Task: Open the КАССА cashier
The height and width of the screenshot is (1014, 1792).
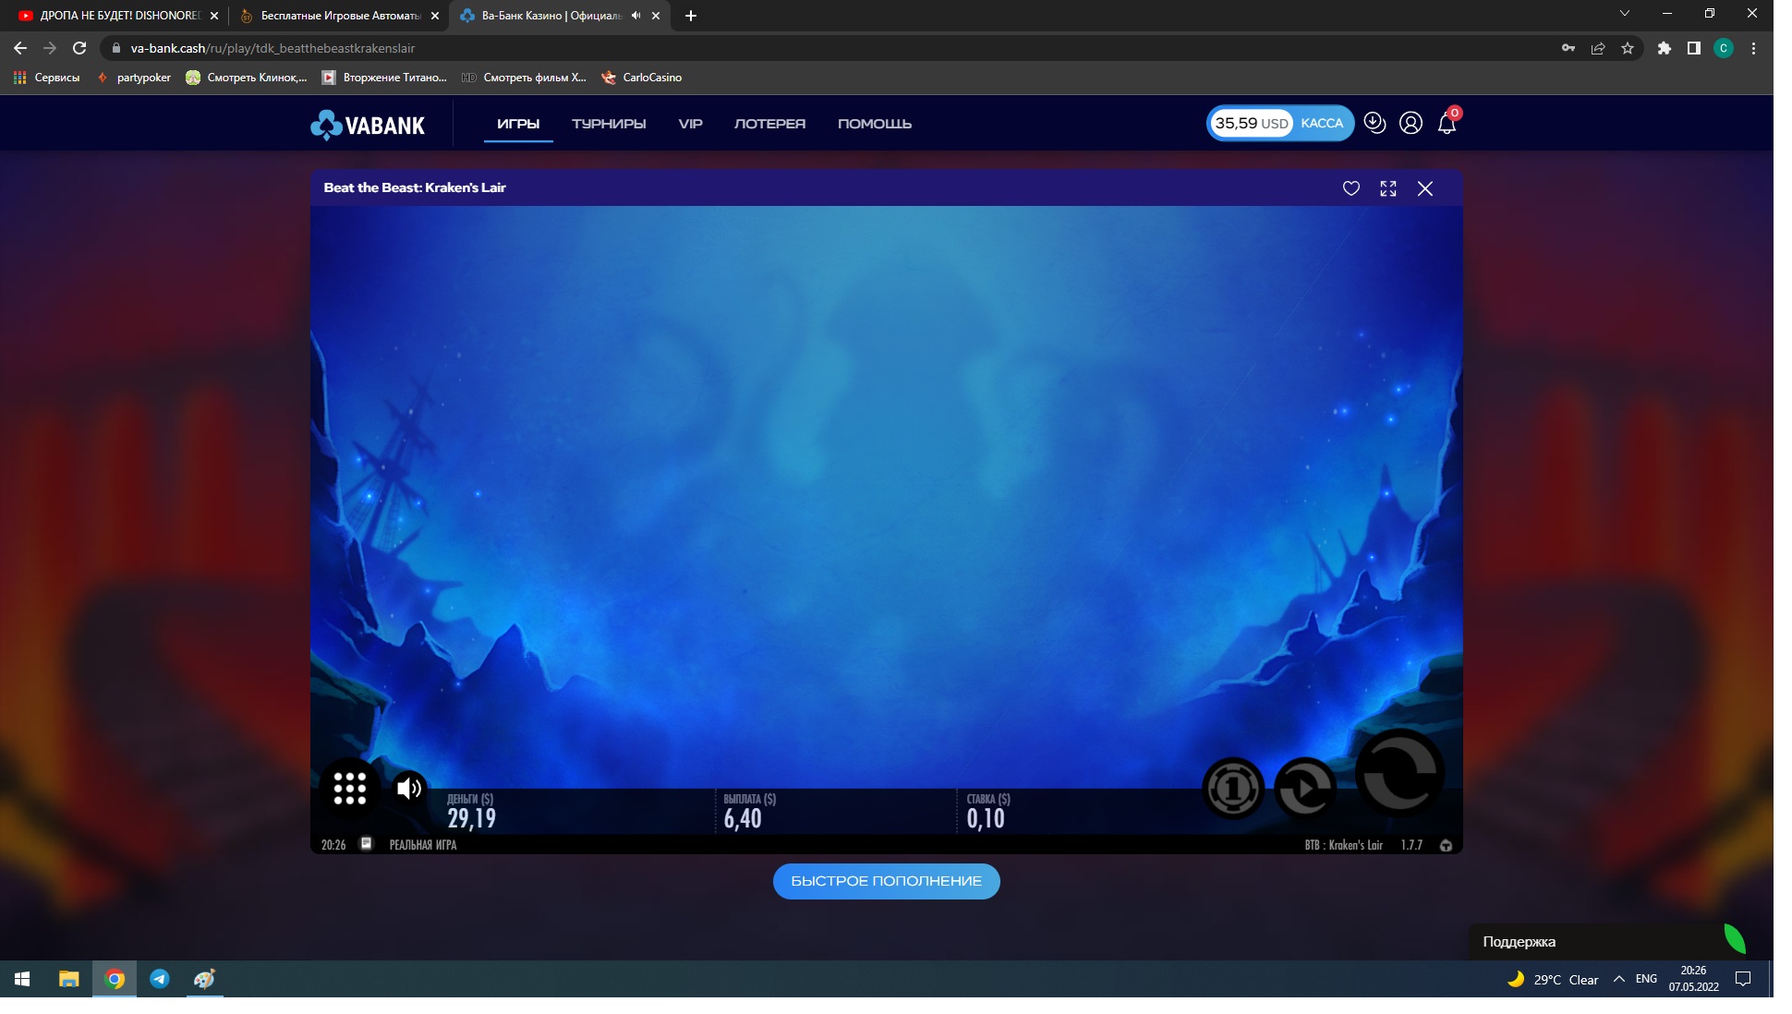Action: [x=1322, y=123]
